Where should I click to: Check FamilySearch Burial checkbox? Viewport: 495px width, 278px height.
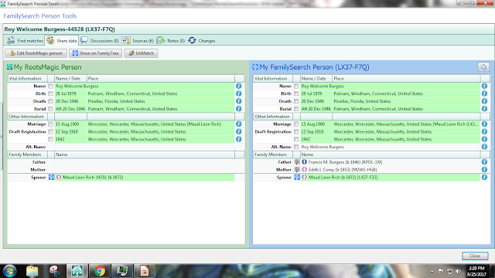296,109
